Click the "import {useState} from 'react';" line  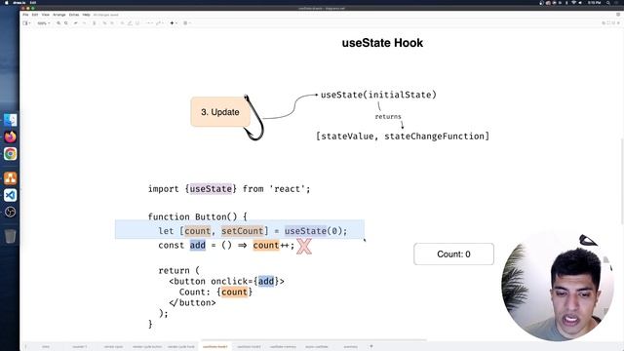coord(229,188)
